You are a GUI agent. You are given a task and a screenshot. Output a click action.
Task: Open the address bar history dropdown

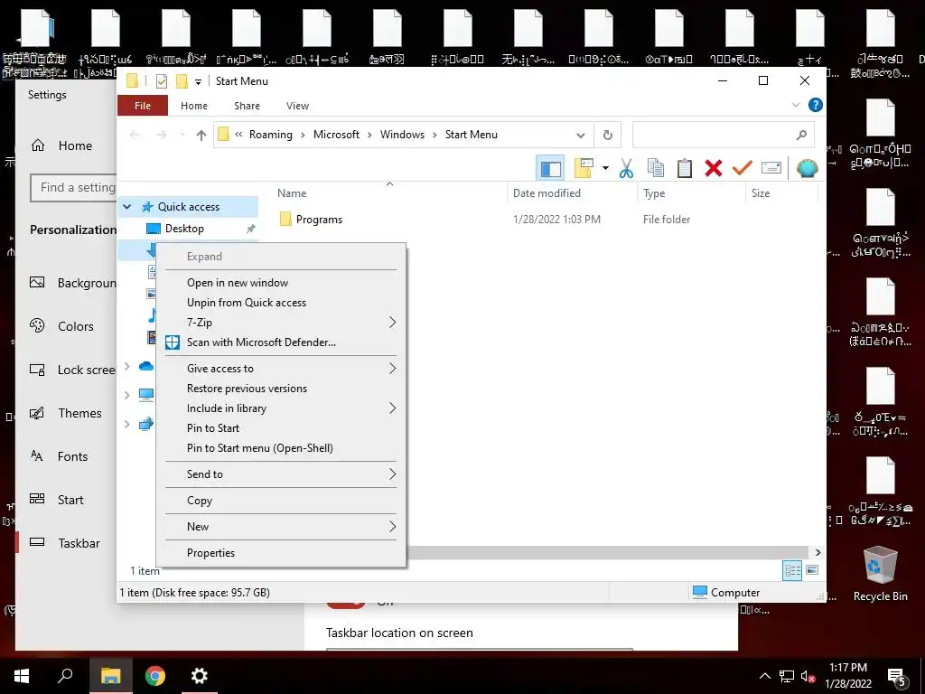pos(581,136)
